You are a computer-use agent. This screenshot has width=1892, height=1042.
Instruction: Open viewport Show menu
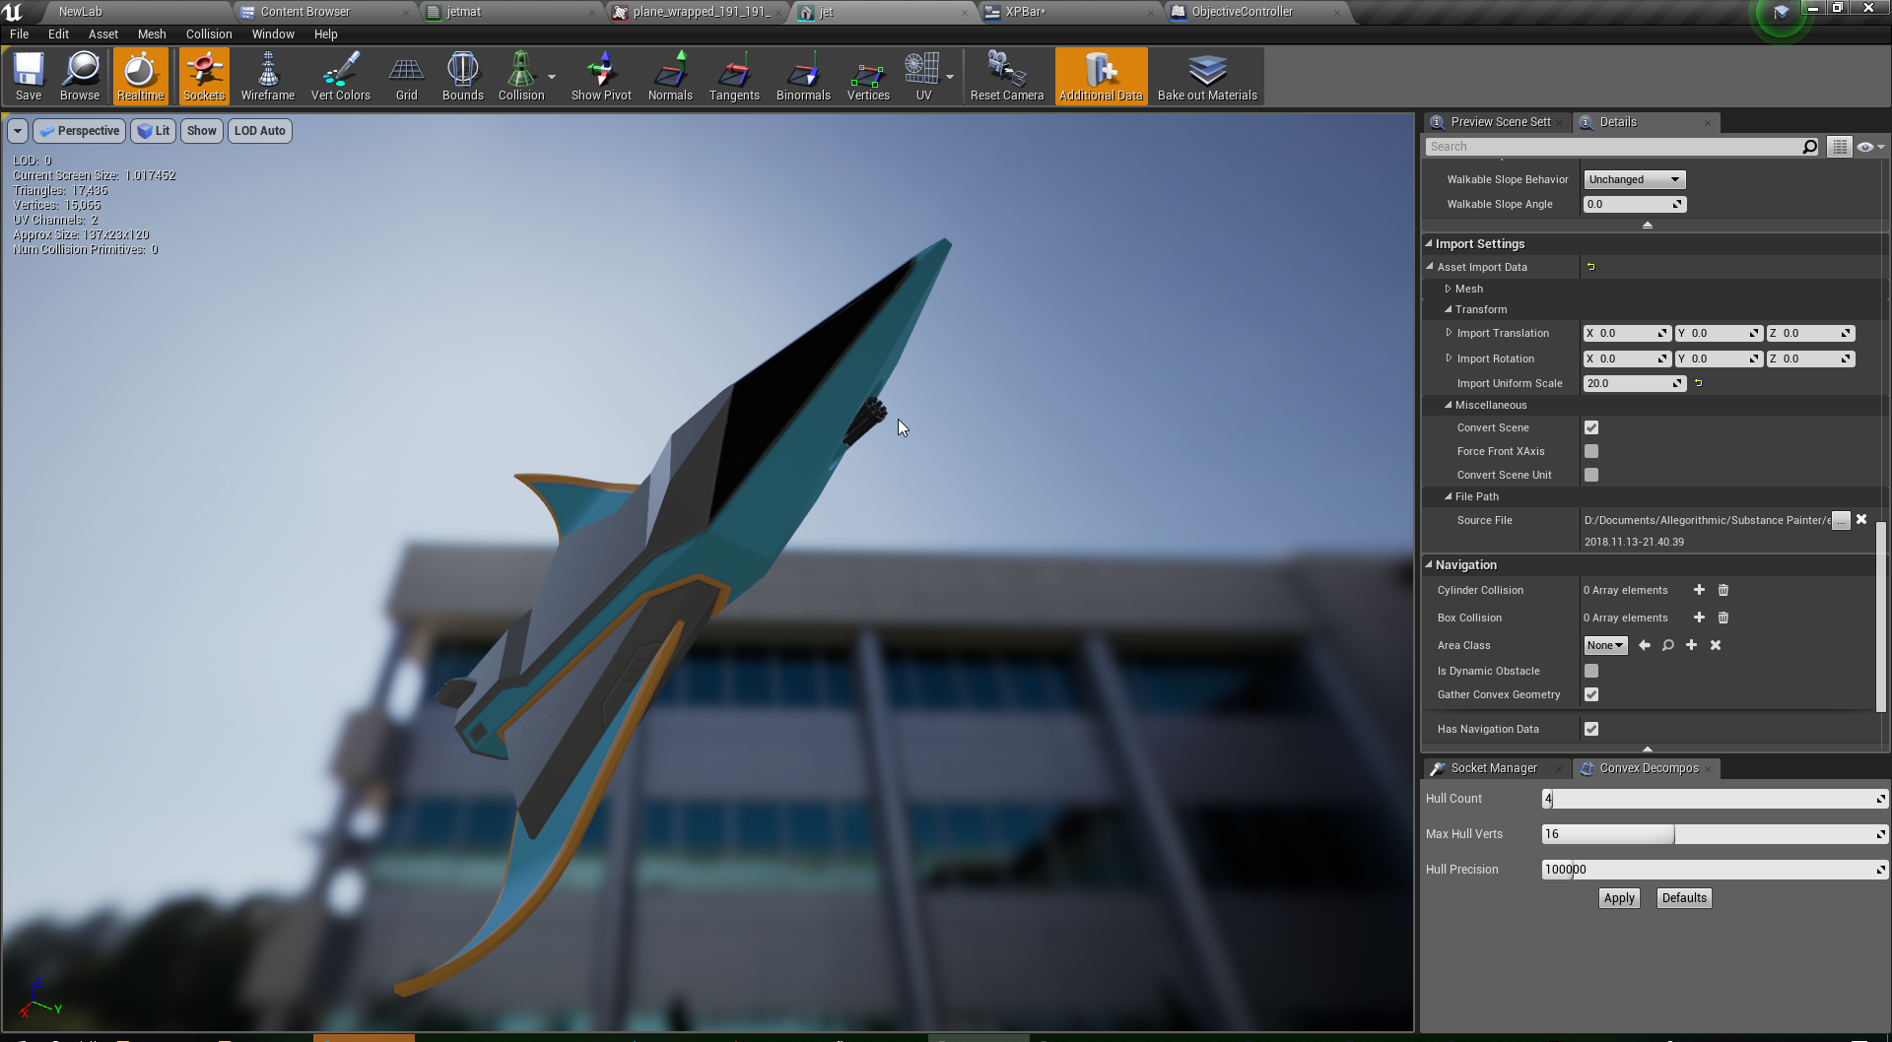coord(202,131)
